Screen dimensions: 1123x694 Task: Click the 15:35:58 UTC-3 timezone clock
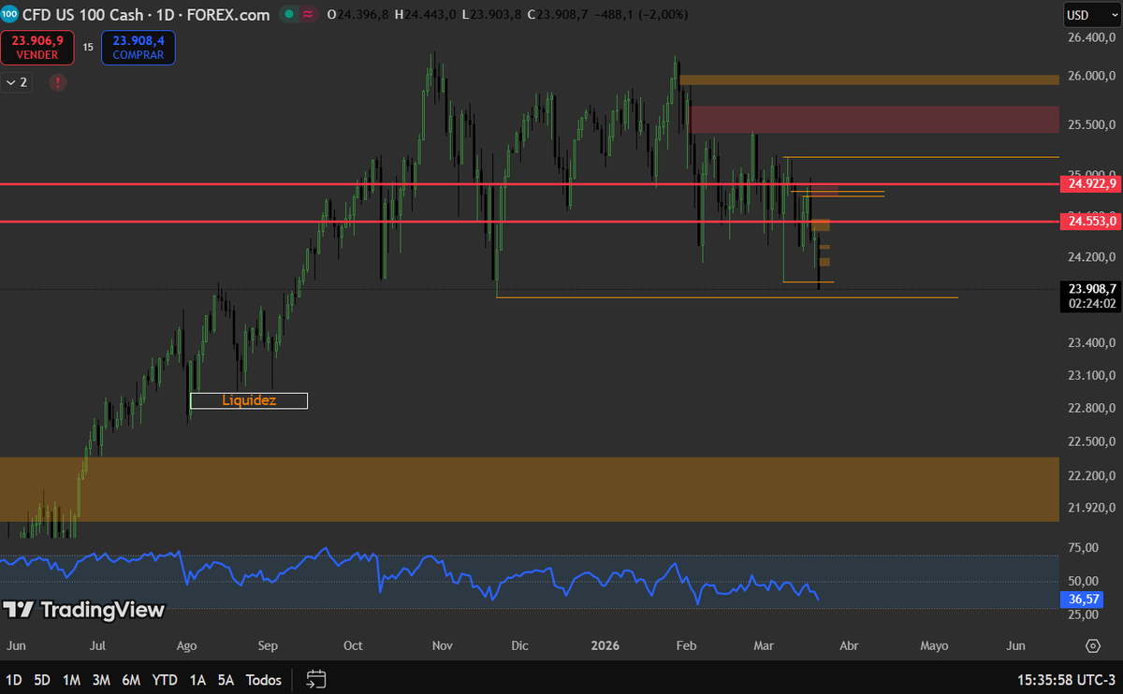(x=1066, y=680)
